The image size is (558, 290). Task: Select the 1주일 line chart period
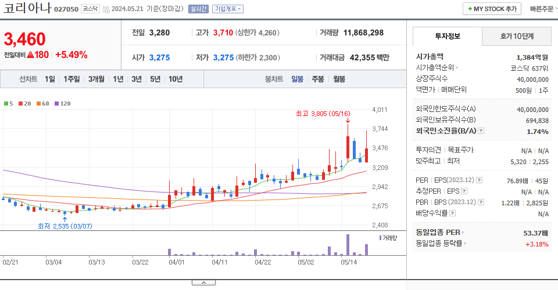[71, 79]
